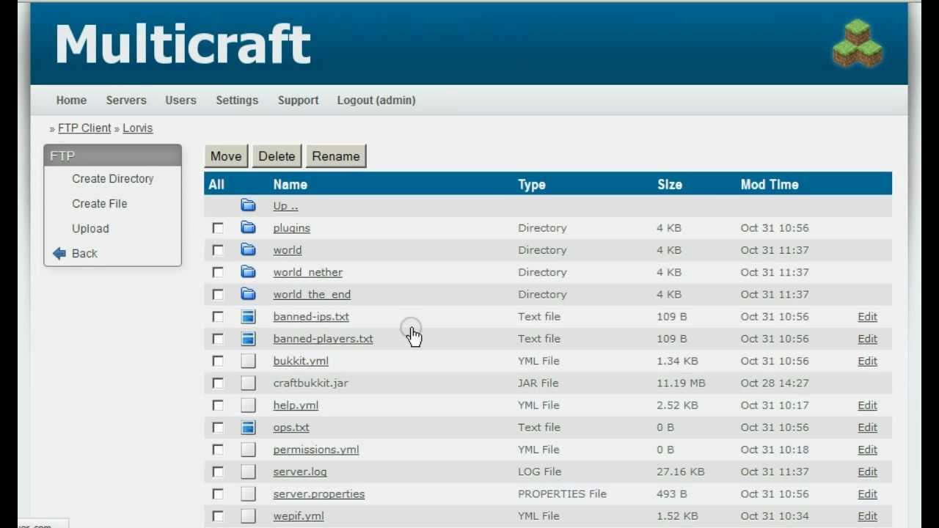Open the Settings menu item
This screenshot has width=939, height=528.
(237, 100)
